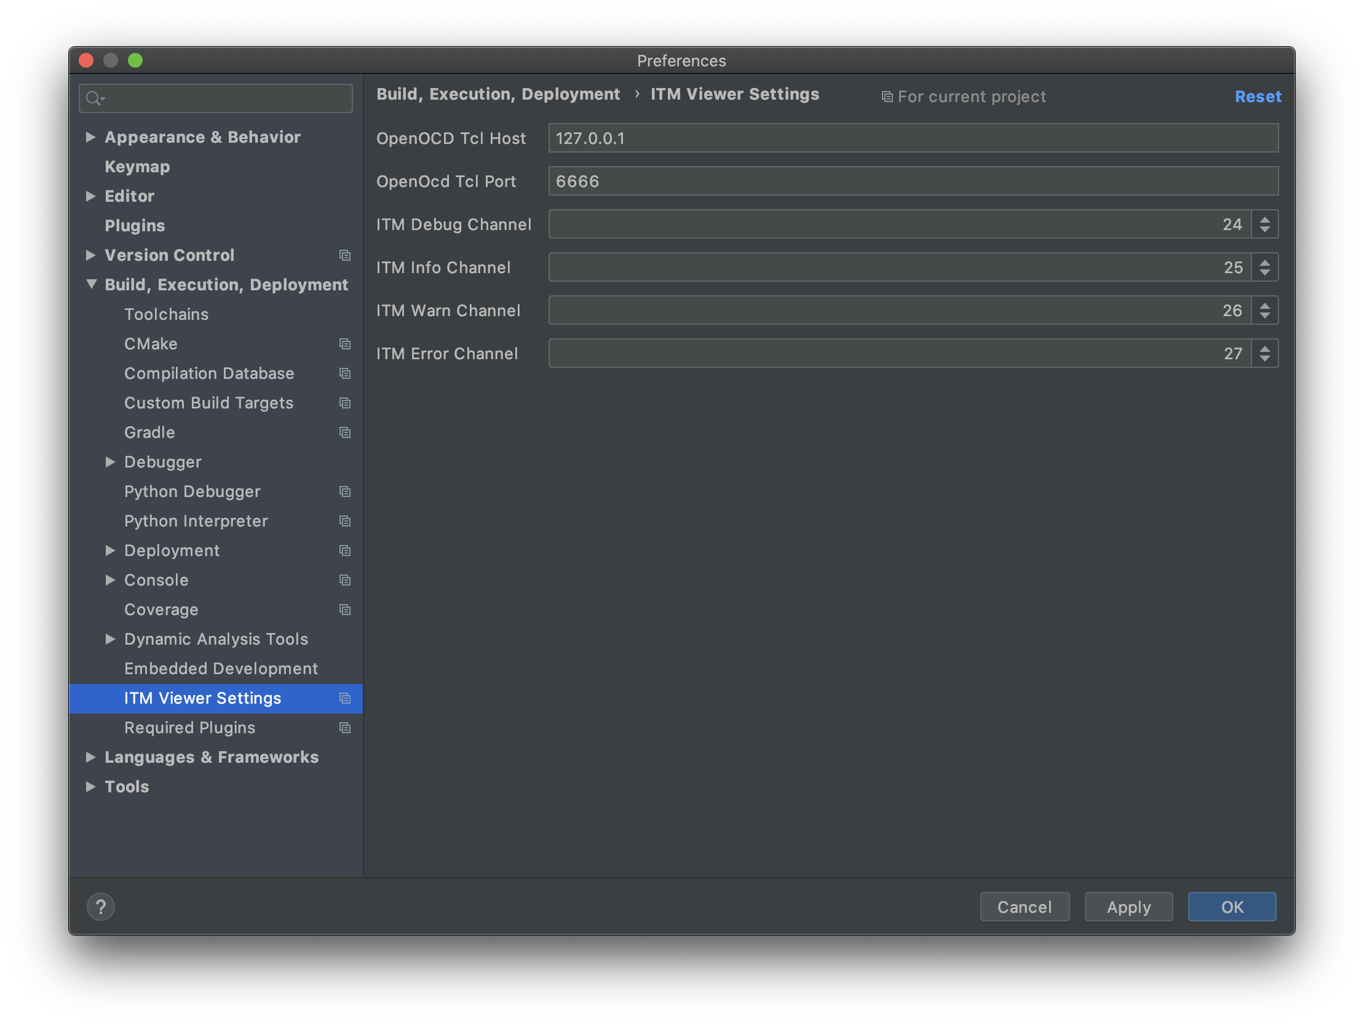
Task: Click the Apply button
Action: tap(1128, 906)
